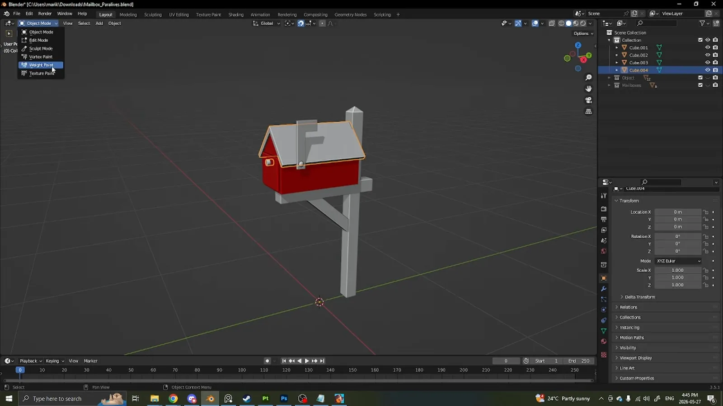Click frame 100 on the timeline ruler
This screenshot has height=406, width=723.
(x=242, y=370)
